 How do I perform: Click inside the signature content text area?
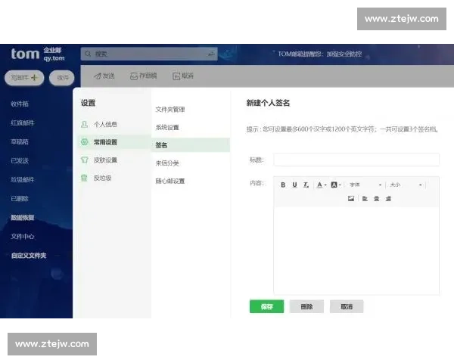pyautogui.click(x=356, y=250)
